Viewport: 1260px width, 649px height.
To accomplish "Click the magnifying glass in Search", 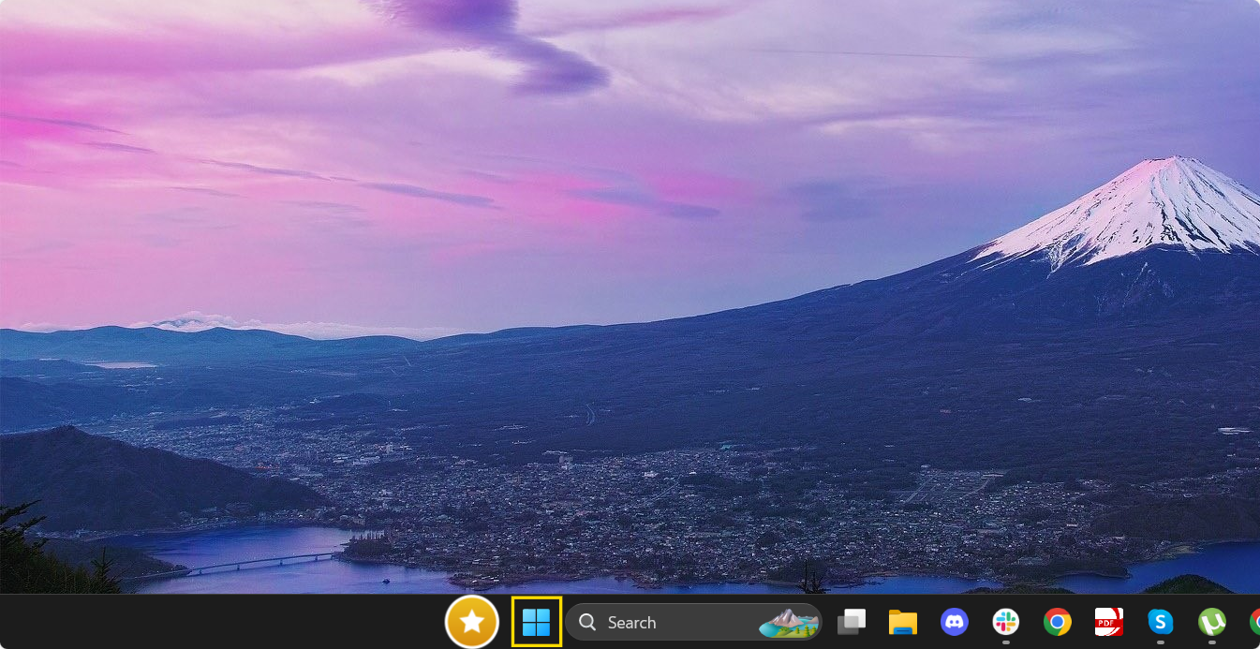I will tap(587, 623).
